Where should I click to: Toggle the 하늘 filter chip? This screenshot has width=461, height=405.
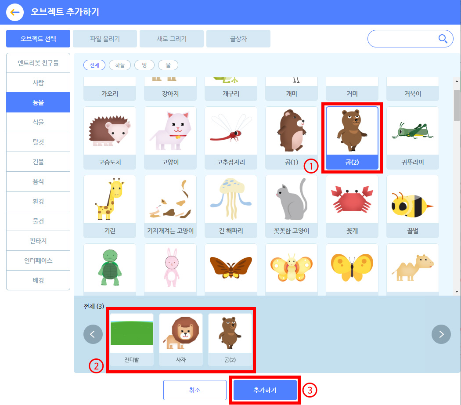(x=120, y=65)
